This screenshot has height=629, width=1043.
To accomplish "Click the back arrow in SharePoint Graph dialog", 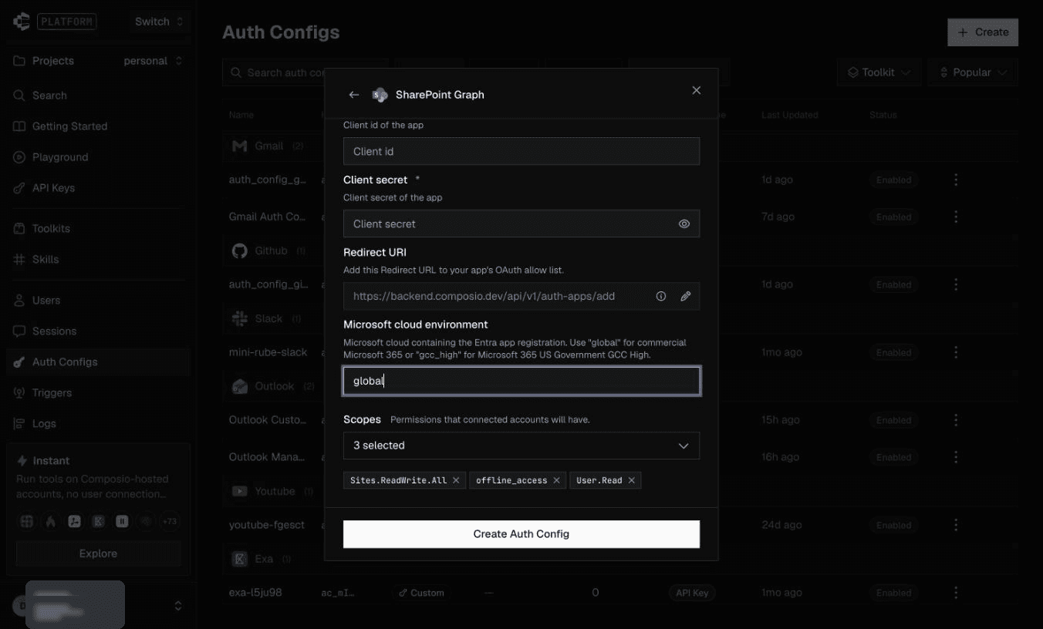I will click(354, 95).
